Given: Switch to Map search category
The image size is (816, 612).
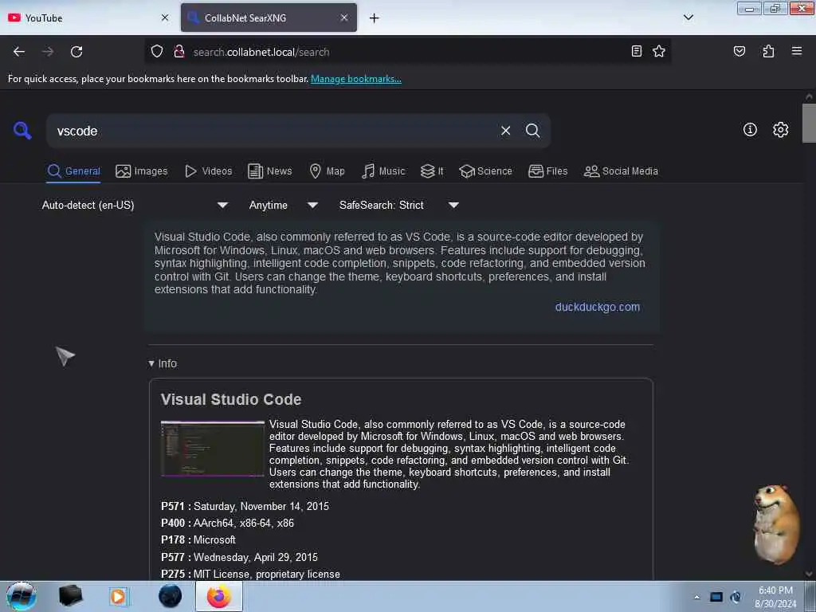Looking at the screenshot, I should [x=327, y=171].
